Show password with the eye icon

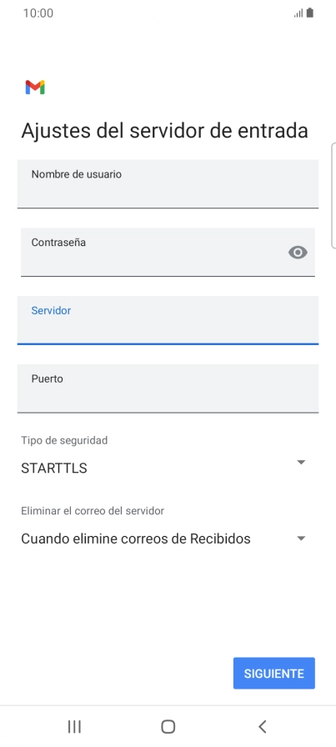(298, 253)
